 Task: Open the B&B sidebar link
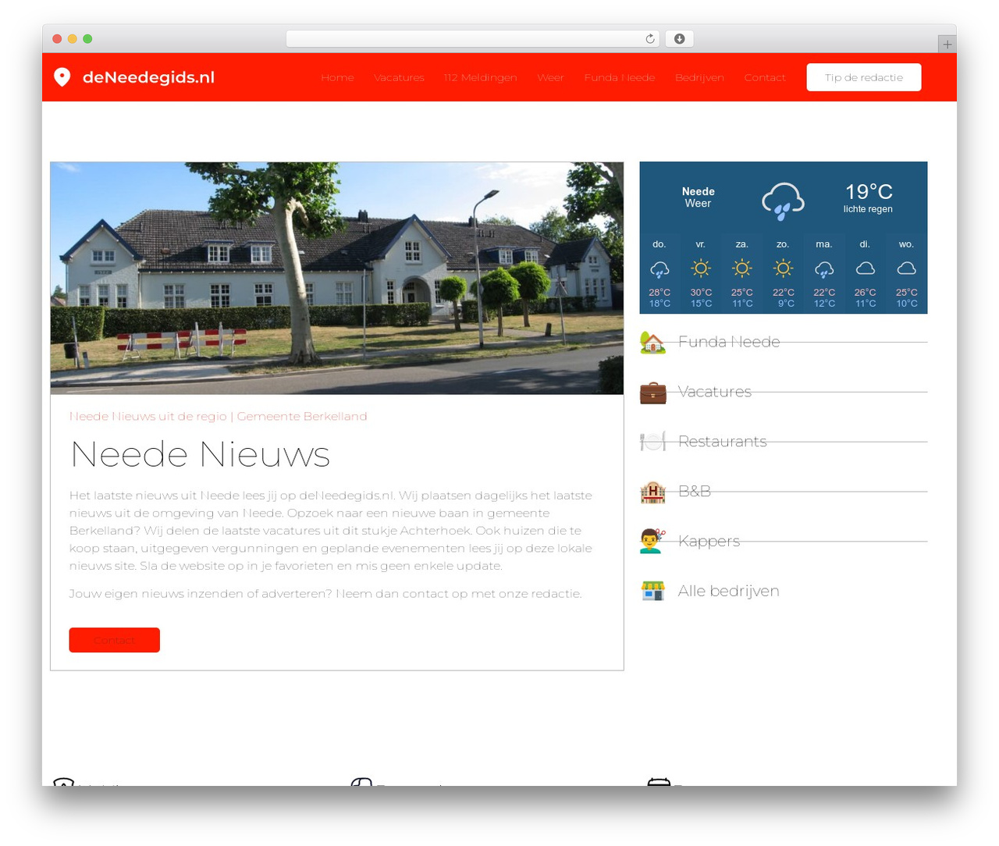[x=695, y=491]
